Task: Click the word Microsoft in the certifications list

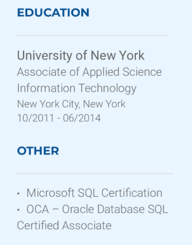Action: (x=50, y=193)
